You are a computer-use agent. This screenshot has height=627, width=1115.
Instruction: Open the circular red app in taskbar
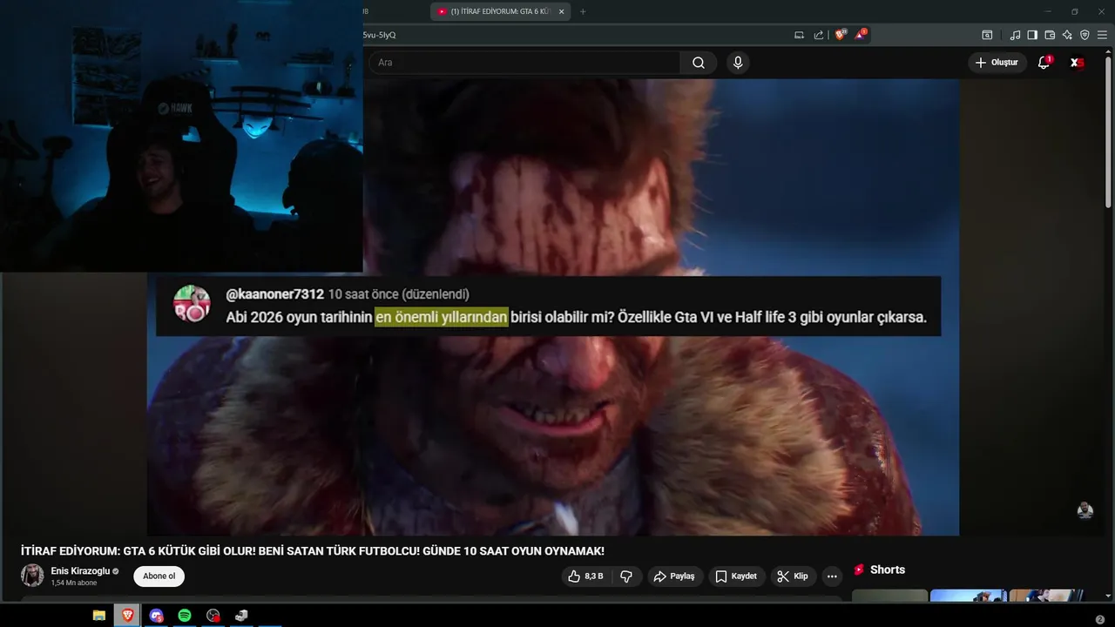213,616
